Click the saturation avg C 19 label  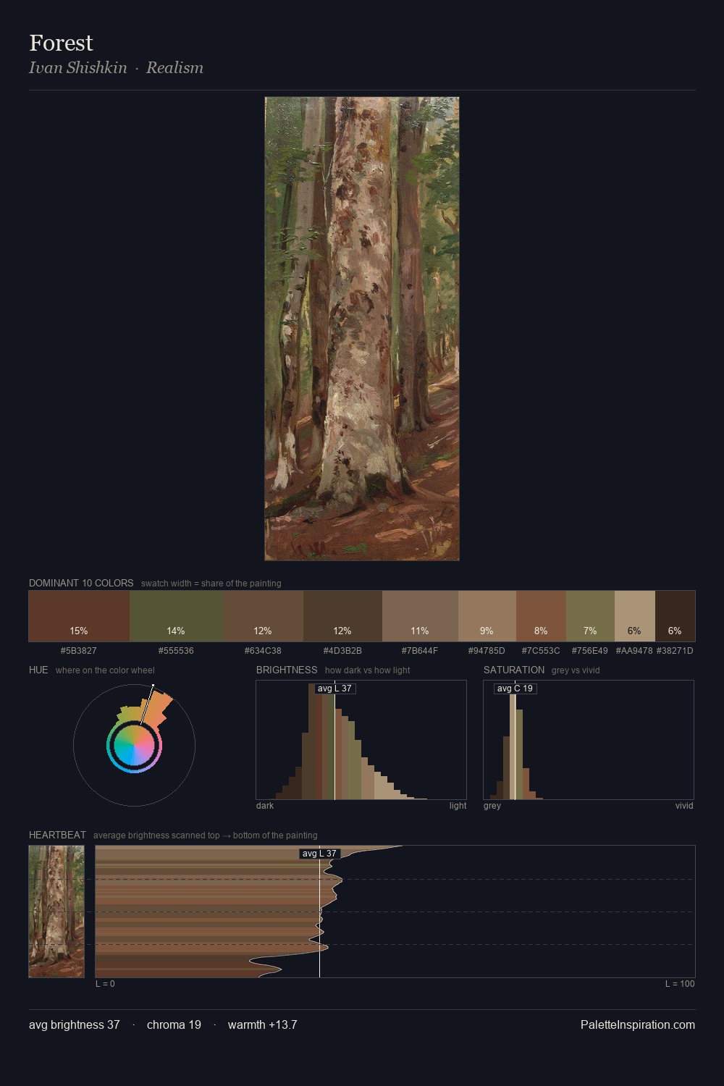coord(515,689)
